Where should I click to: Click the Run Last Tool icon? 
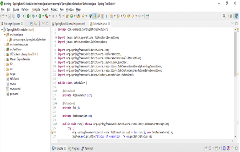pos(46,16)
